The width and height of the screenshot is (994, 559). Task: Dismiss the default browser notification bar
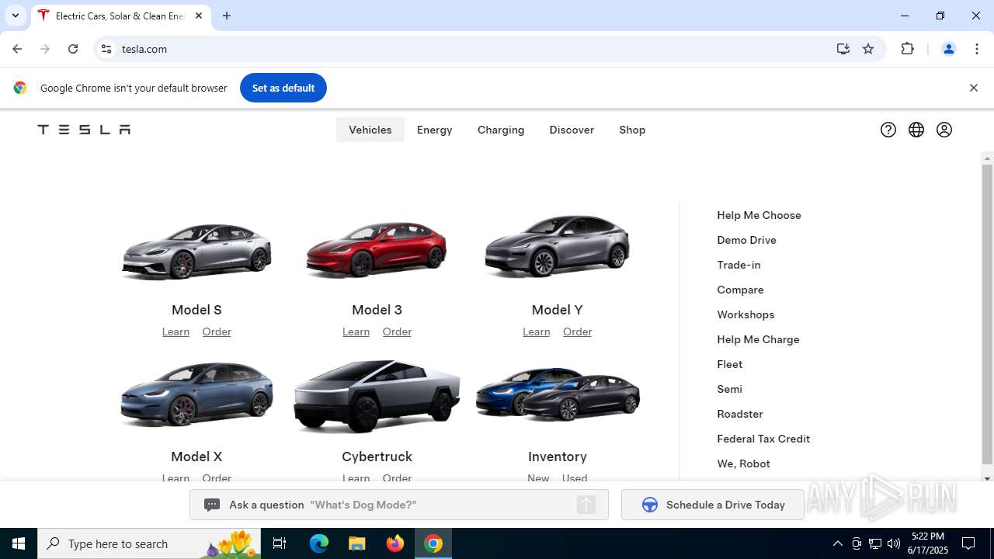(973, 88)
